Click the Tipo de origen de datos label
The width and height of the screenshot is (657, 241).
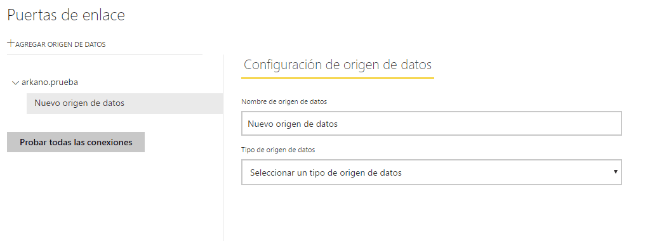point(278,150)
